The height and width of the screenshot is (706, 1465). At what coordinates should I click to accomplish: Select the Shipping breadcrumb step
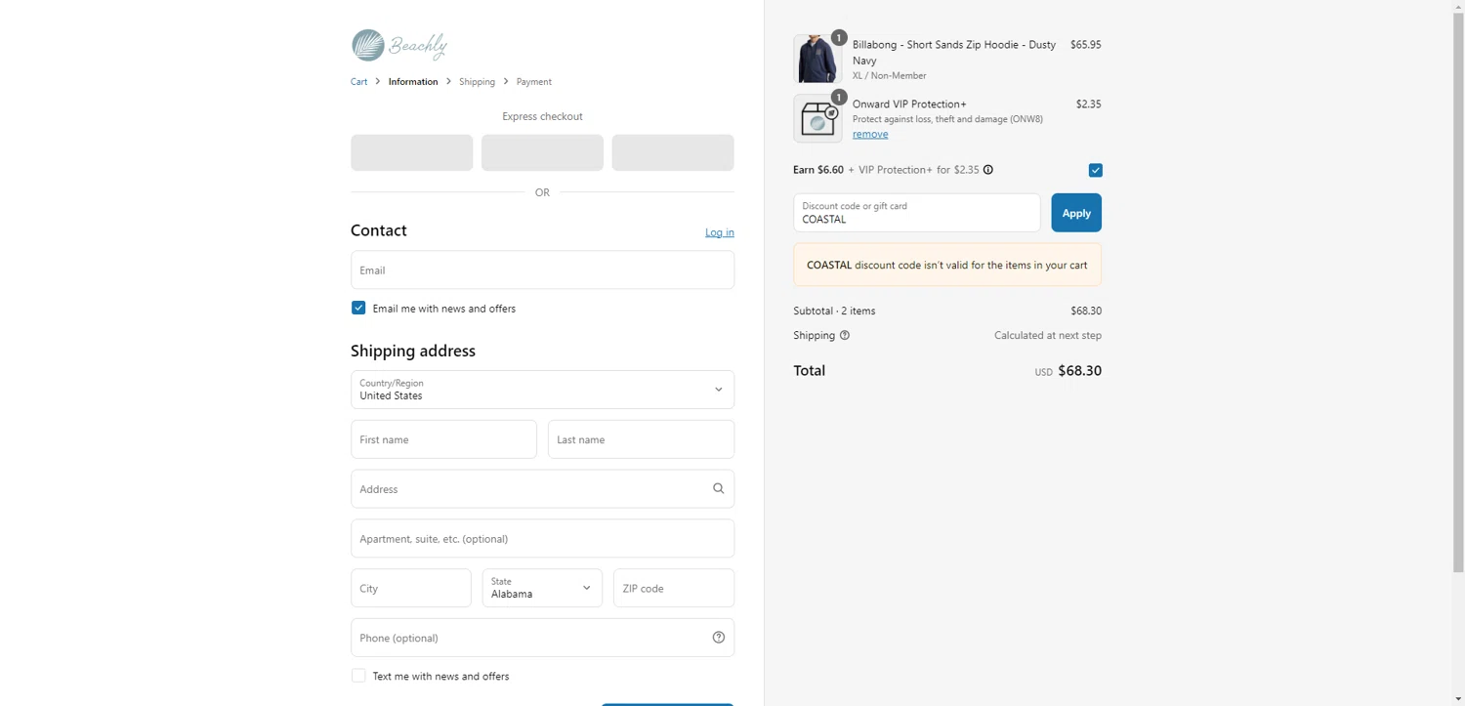point(477,82)
